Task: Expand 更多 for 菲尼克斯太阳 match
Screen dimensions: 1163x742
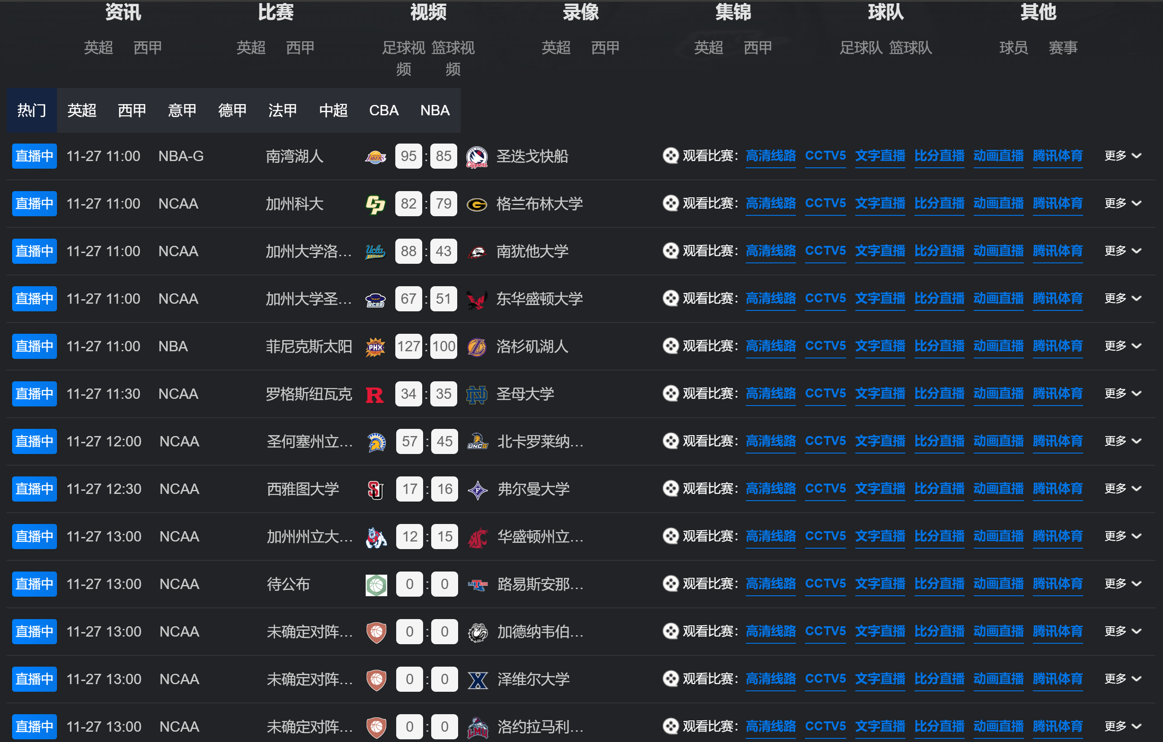Action: [1123, 346]
